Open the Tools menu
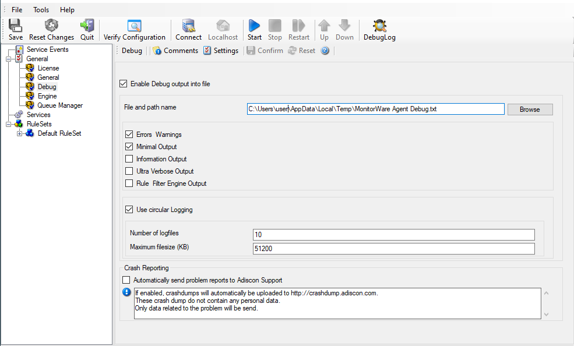This screenshot has width=574, height=346. (x=41, y=10)
